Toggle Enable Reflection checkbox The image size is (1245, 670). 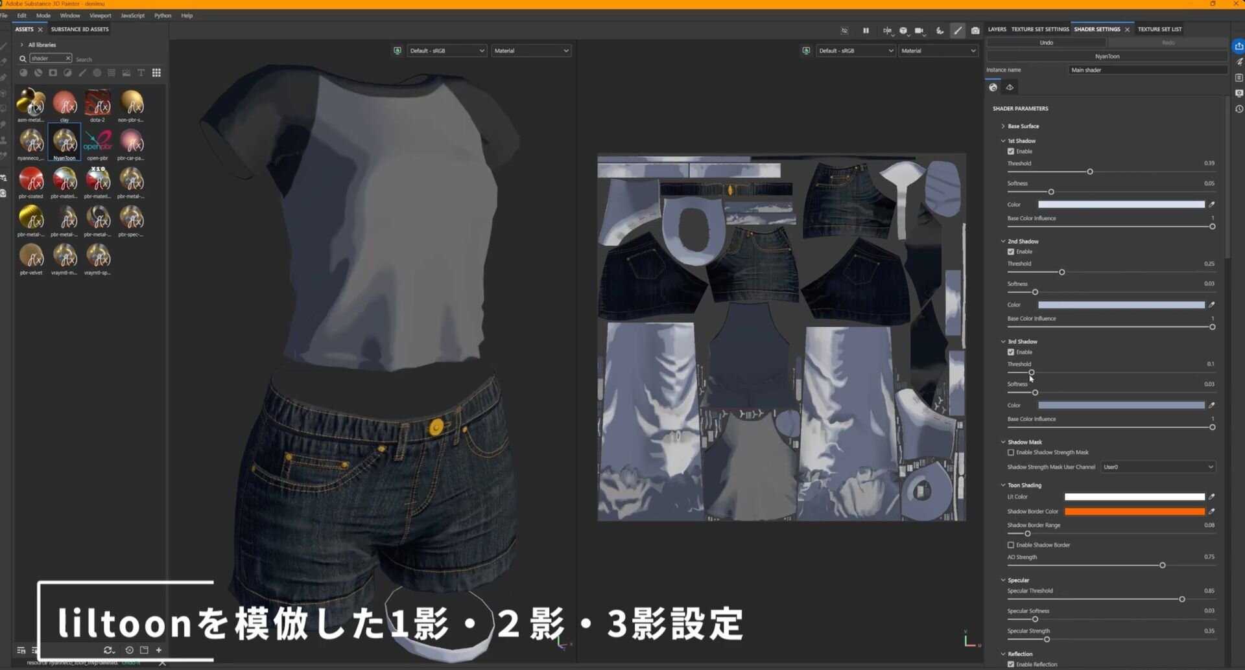[1010, 665]
